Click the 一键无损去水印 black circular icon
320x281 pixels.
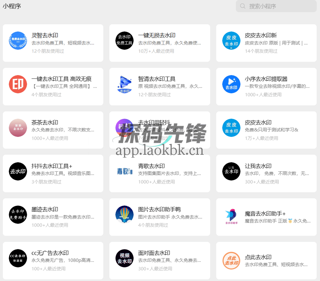(125, 41)
